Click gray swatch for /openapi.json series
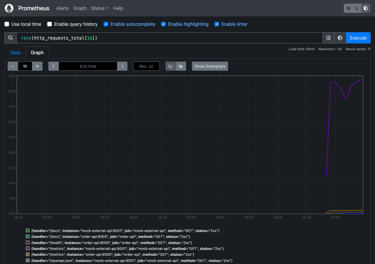Screen dimensions: 375x264 click(x=28, y=260)
